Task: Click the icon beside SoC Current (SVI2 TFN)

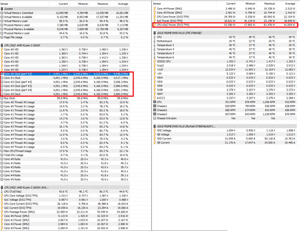Action: tap(2, 208)
